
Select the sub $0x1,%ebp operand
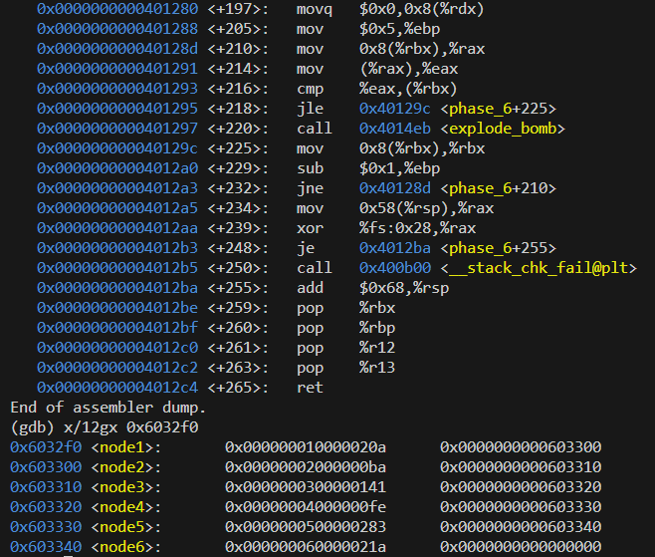[x=400, y=168]
